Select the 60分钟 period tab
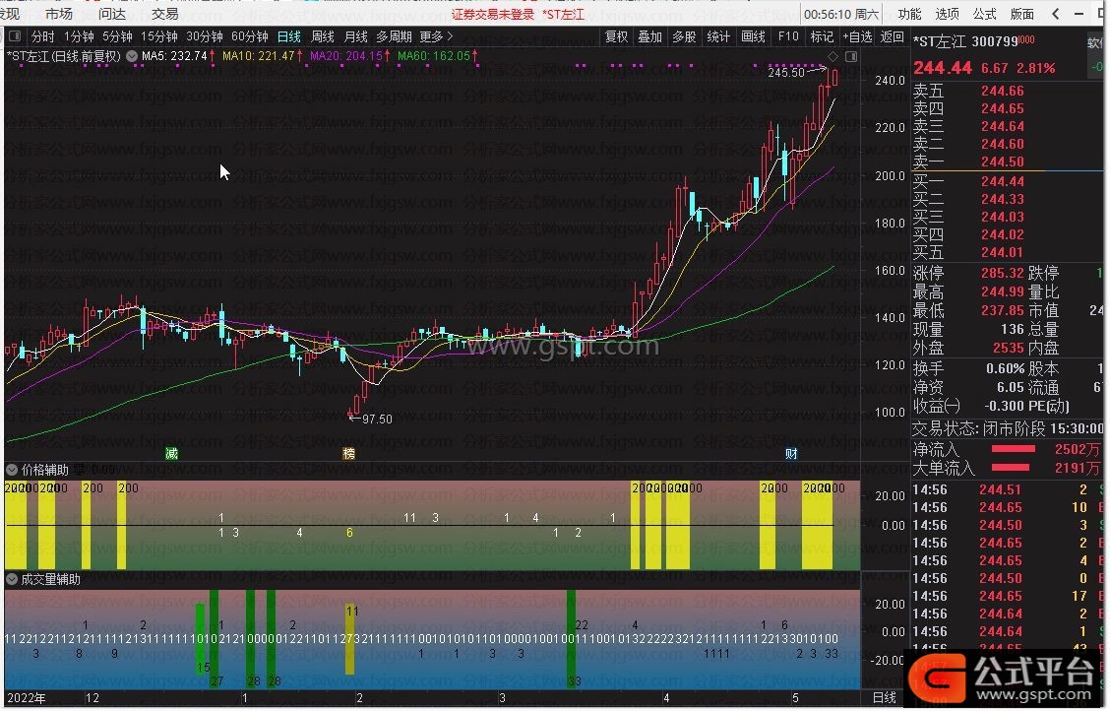1110x711 pixels. [x=249, y=36]
